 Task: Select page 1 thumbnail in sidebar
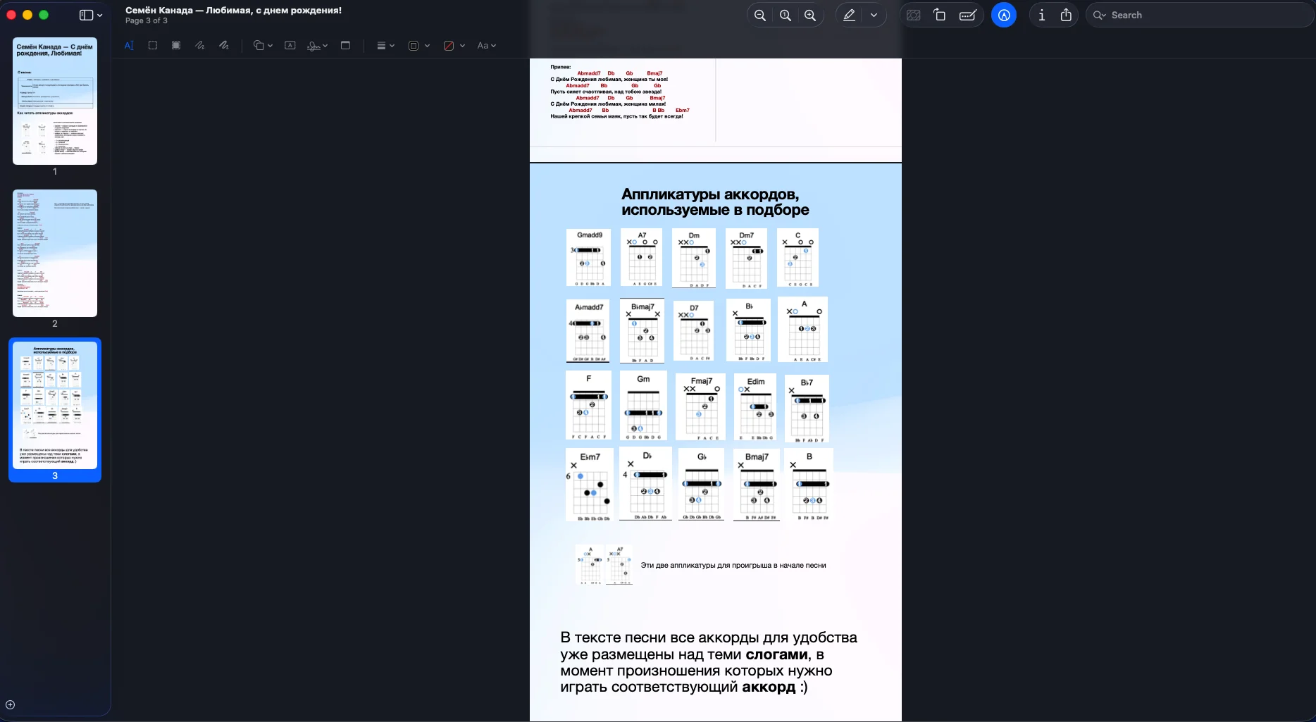[55, 101]
